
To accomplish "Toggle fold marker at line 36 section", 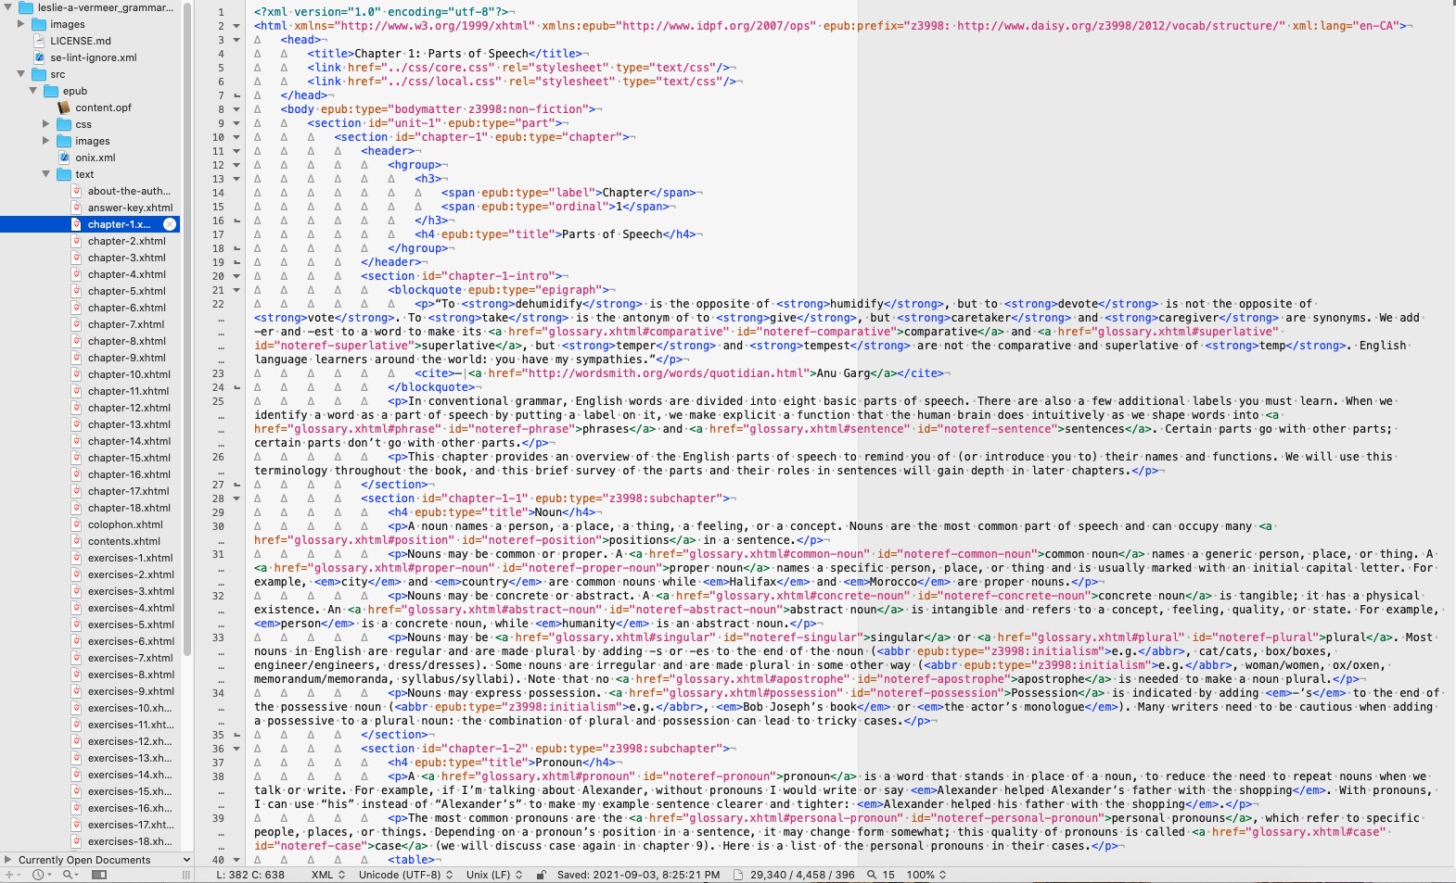I will click(236, 749).
